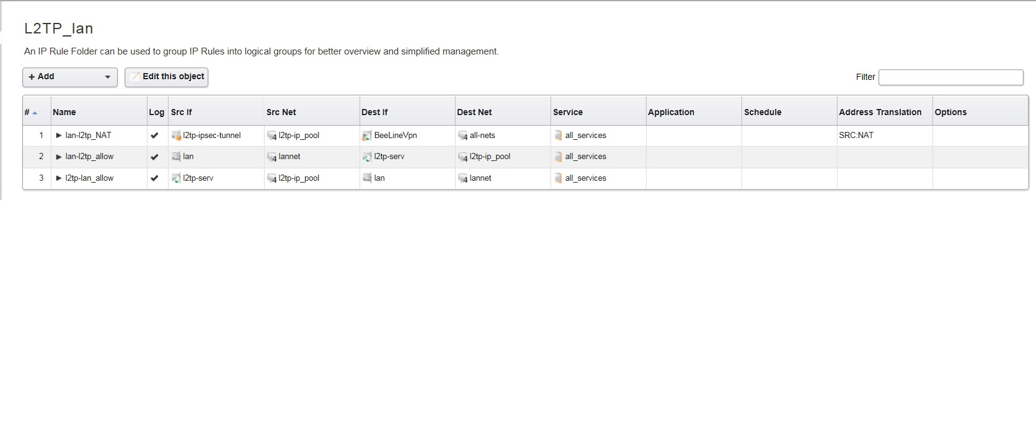This screenshot has height=421, width=1036.
Task: Sort rules by the Name column header
Action: (x=64, y=112)
